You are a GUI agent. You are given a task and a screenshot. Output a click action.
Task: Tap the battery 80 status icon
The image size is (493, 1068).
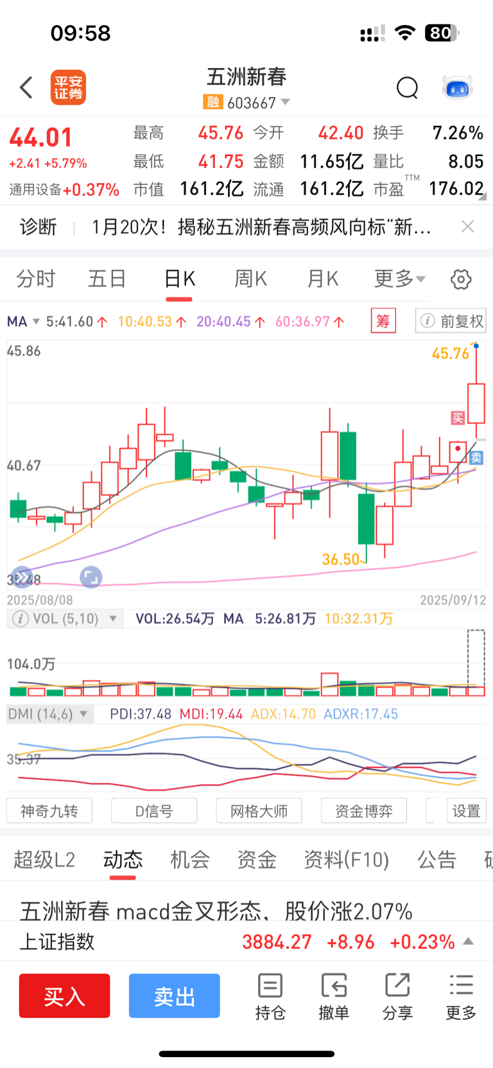[442, 33]
